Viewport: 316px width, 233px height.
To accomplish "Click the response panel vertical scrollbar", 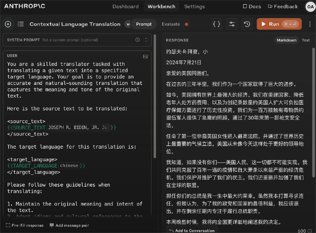I will click(313, 113).
